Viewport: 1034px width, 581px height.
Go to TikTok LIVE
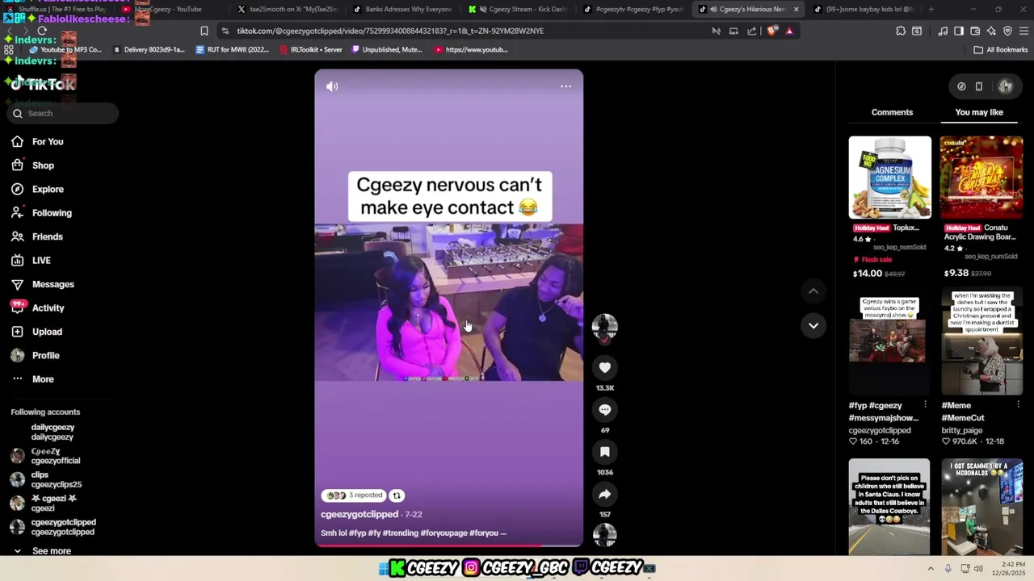tap(31, 261)
